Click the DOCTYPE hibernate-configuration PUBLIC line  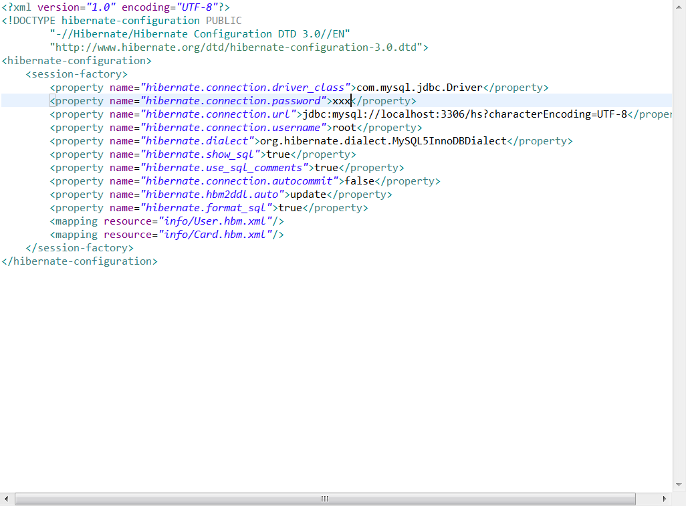(x=122, y=21)
